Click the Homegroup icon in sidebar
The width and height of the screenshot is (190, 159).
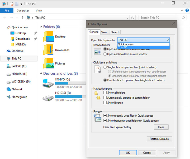pos(8,97)
